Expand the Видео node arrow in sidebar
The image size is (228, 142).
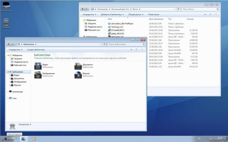tap(10, 75)
